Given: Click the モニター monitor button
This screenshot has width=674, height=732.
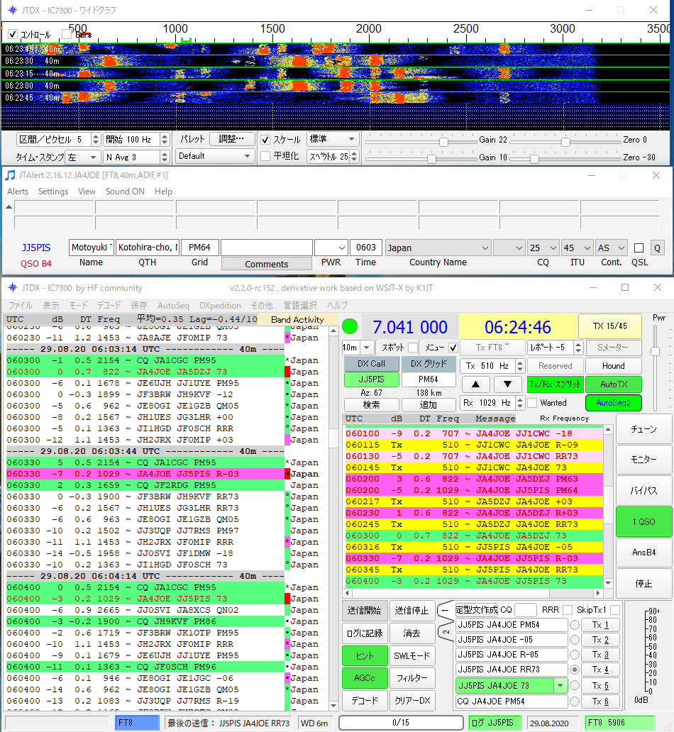Looking at the screenshot, I should [643, 460].
